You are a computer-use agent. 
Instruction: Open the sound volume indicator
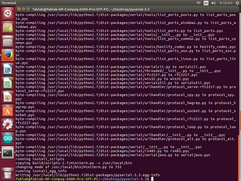click(214, 3)
